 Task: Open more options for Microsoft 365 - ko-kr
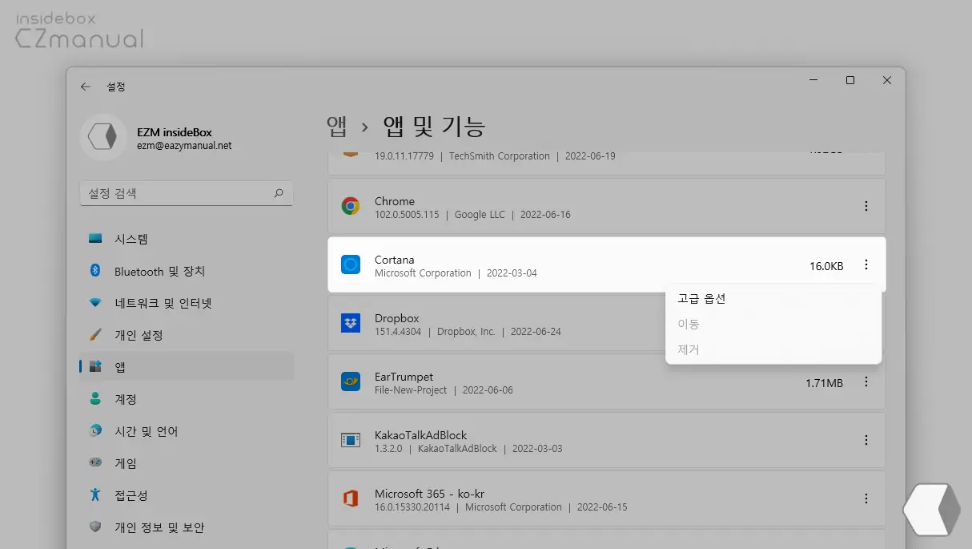(866, 498)
